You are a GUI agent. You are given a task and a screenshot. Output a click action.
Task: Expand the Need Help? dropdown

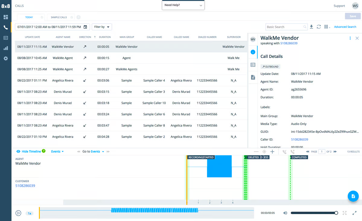tap(183, 5)
